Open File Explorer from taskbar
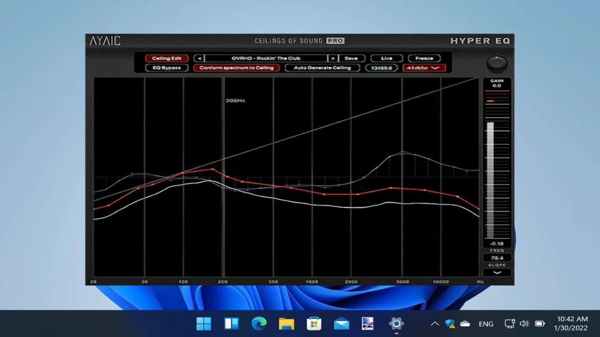The image size is (600, 337). [286, 323]
